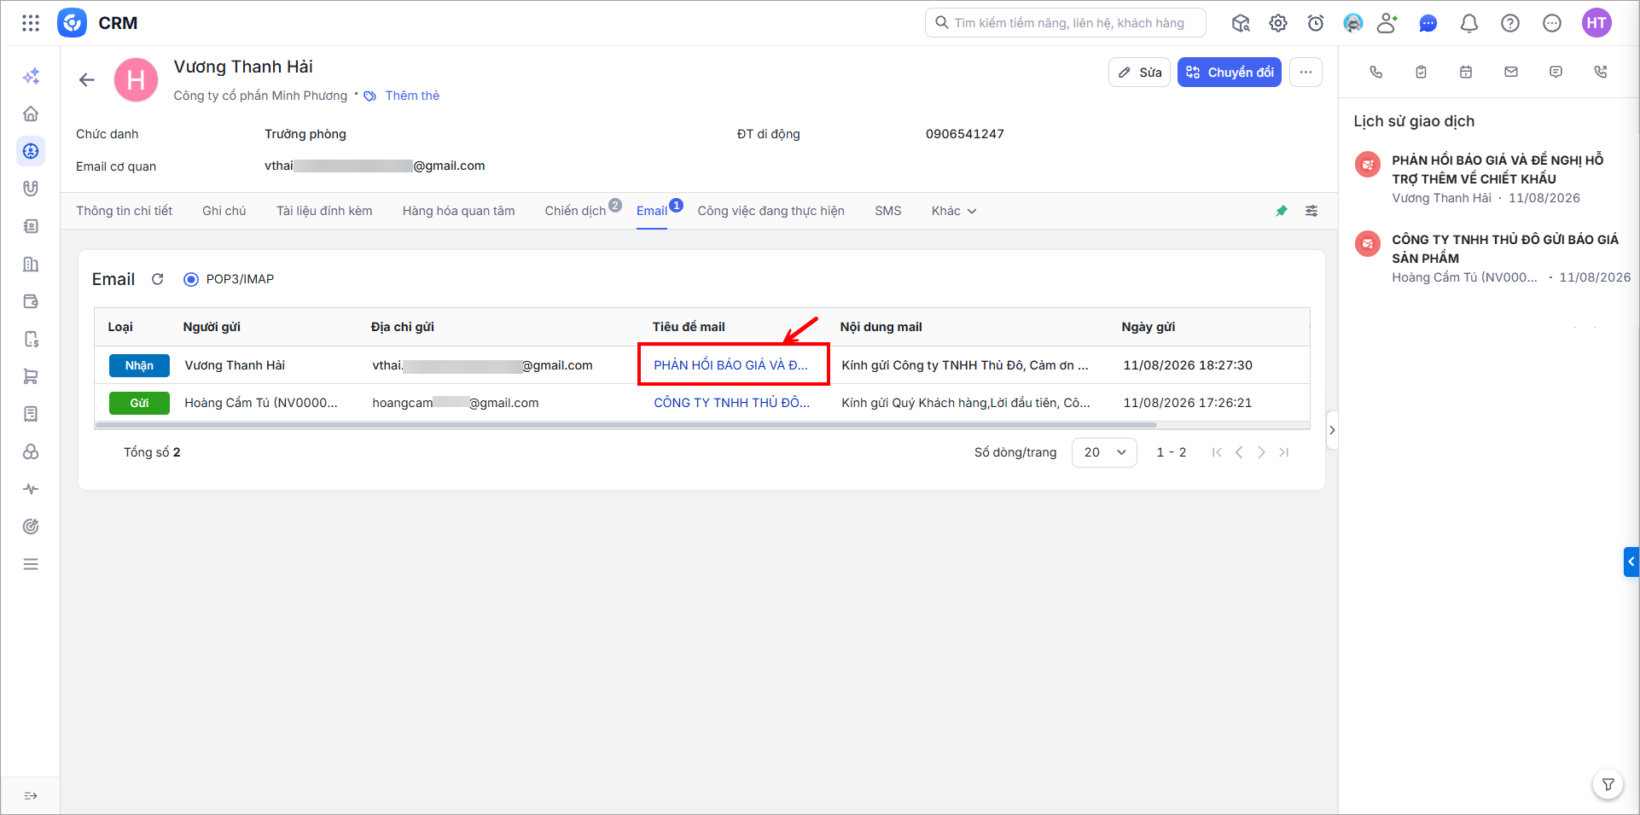This screenshot has height=815, width=1640.
Task: Click the mail envelope icon in right panel
Action: [1511, 72]
